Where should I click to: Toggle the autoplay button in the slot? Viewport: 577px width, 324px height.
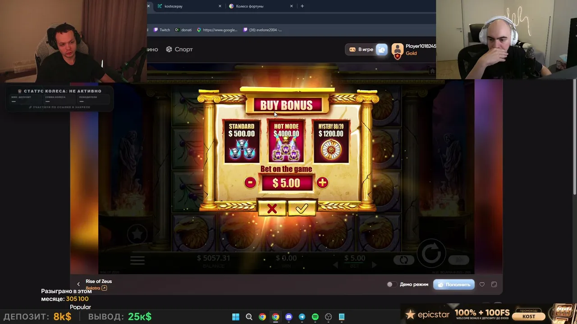[403, 260]
